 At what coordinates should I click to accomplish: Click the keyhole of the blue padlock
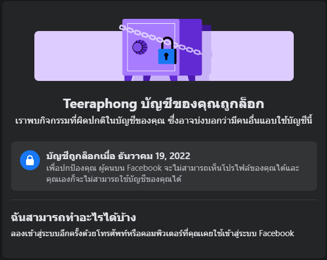click(166, 57)
